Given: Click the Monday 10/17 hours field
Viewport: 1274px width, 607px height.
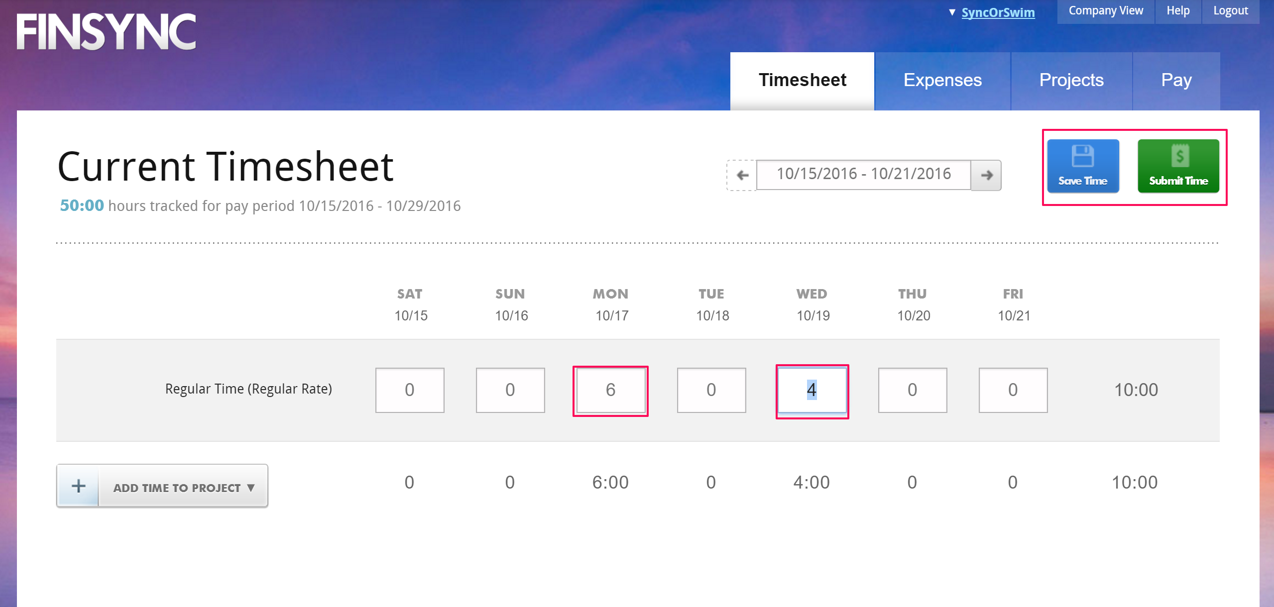Looking at the screenshot, I should tap(610, 391).
